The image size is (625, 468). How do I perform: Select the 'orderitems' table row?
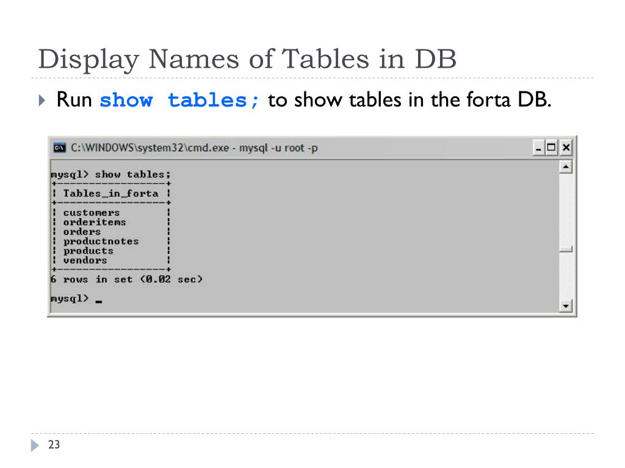tap(95, 222)
